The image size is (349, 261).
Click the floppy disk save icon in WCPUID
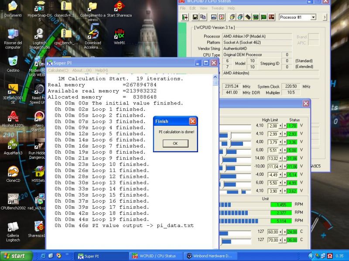(195, 17)
